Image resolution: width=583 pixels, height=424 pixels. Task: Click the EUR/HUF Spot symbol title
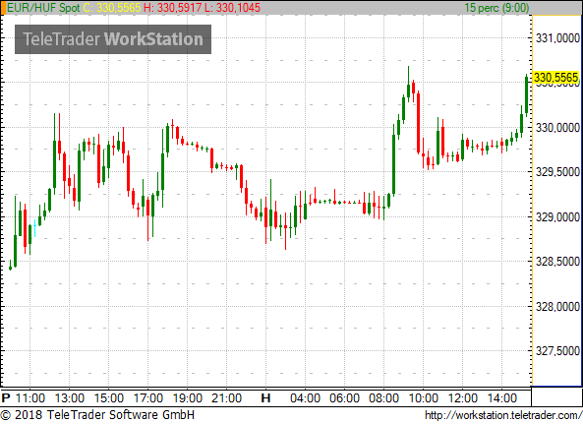pos(43,8)
